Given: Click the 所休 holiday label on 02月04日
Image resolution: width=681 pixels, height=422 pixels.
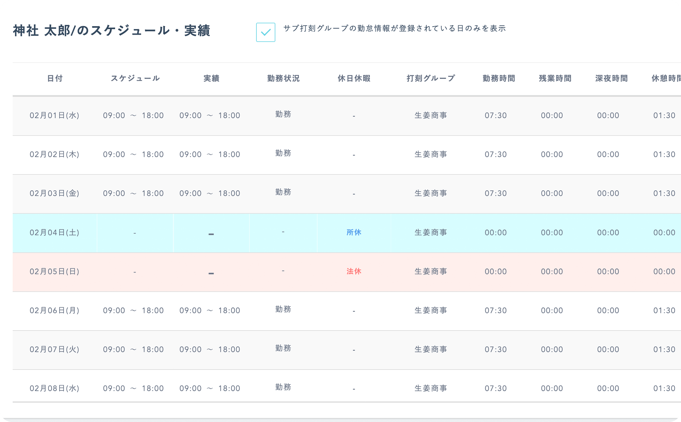Looking at the screenshot, I should (354, 233).
